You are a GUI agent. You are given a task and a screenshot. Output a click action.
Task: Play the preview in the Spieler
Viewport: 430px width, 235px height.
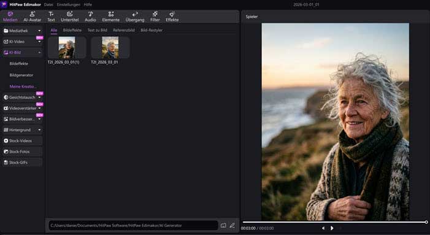pos(332,228)
